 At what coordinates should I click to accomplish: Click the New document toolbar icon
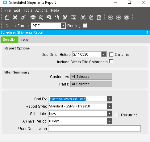[7, 17]
